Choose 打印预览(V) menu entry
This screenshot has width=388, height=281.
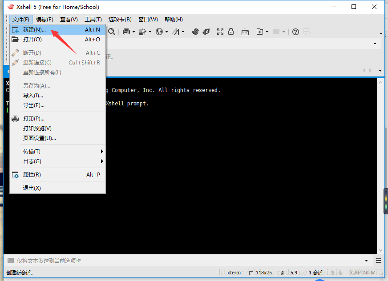click(x=58, y=128)
